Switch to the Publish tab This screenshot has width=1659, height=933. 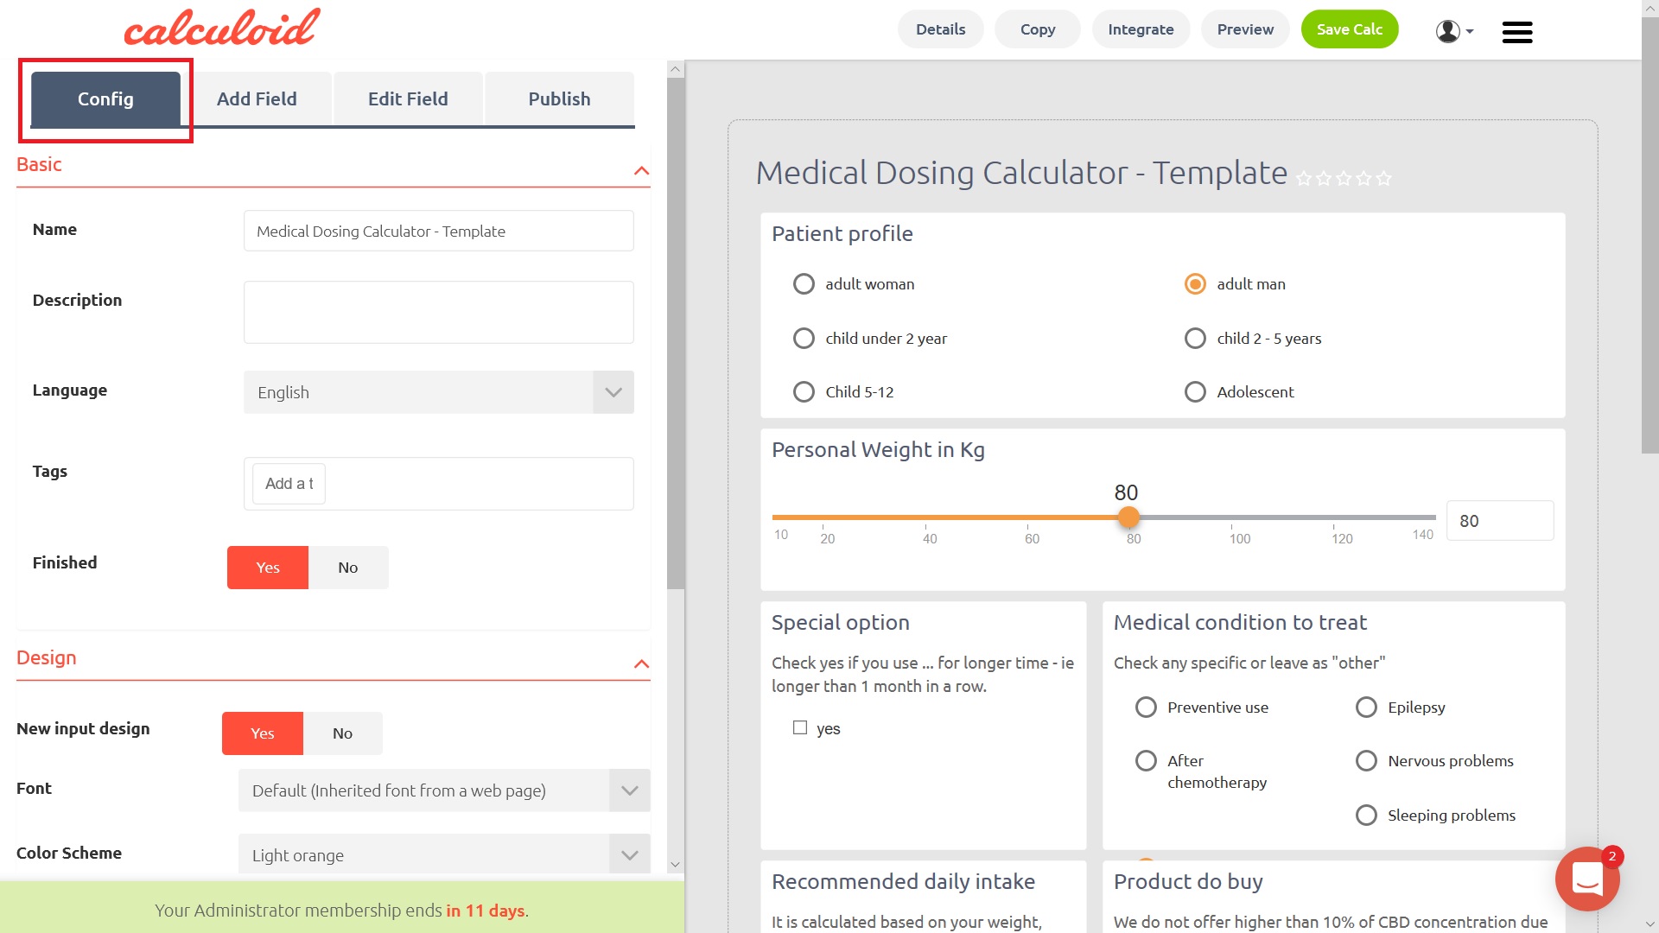[559, 98]
